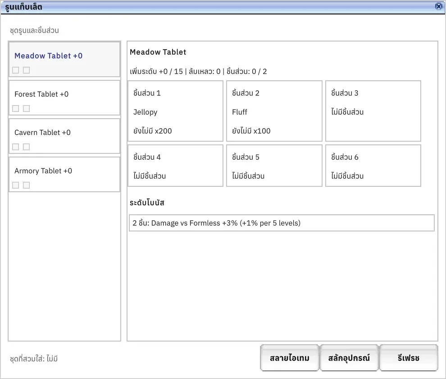Select Cavern Tablet +0 set
This screenshot has height=379, width=446.
tap(64, 136)
